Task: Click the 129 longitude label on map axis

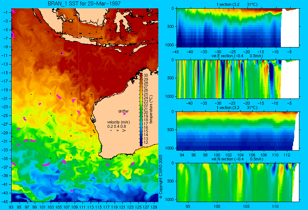Action: pos(154,207)
